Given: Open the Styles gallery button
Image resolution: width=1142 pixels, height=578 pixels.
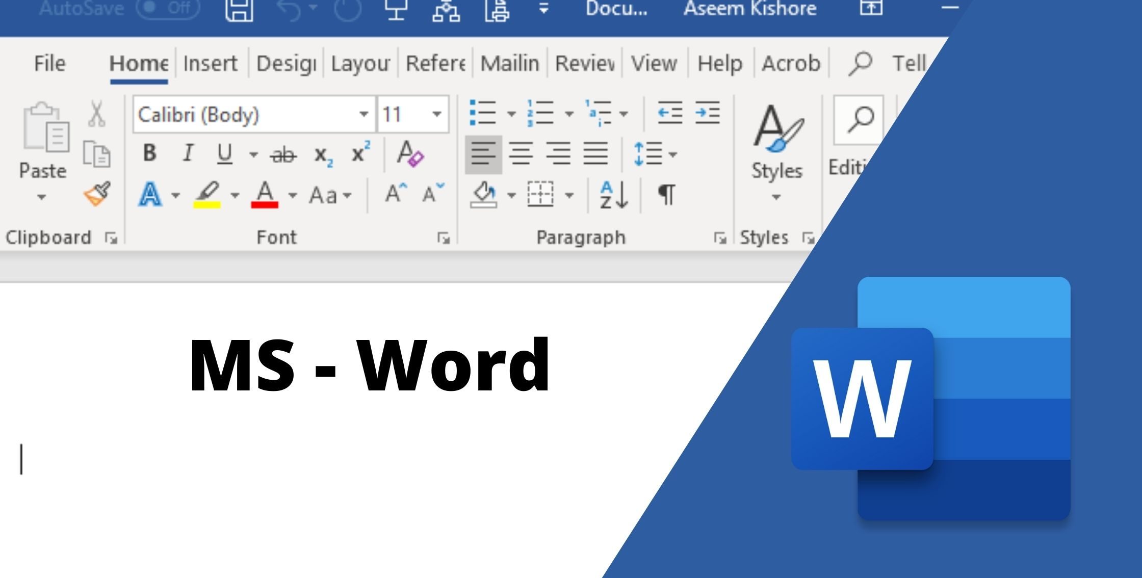Looking at the screenshot, I should [x=776, y=153].
